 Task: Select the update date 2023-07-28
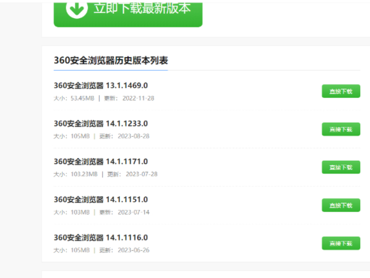click(141, 174)
